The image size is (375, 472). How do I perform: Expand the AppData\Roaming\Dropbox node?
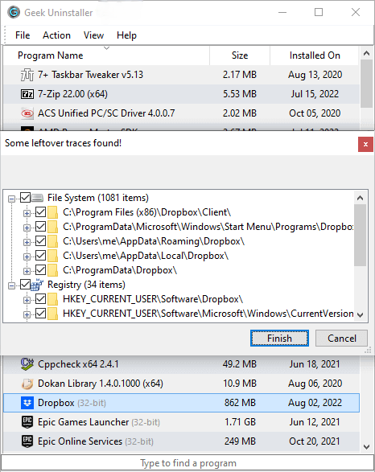click(x=27, y=242)
